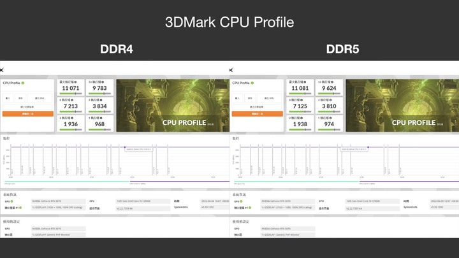Screen dimensions: 459x258
Task: Click the progress bar under DDR4 score 3 834
Action: [x=99, y=111]
